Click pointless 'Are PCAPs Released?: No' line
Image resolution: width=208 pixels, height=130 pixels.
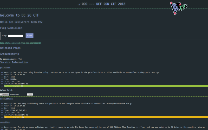16,84
